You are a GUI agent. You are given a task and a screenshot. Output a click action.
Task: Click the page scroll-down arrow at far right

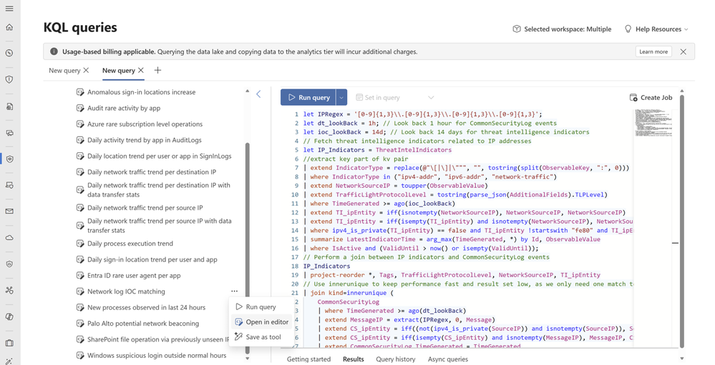[x=681, y=359]
